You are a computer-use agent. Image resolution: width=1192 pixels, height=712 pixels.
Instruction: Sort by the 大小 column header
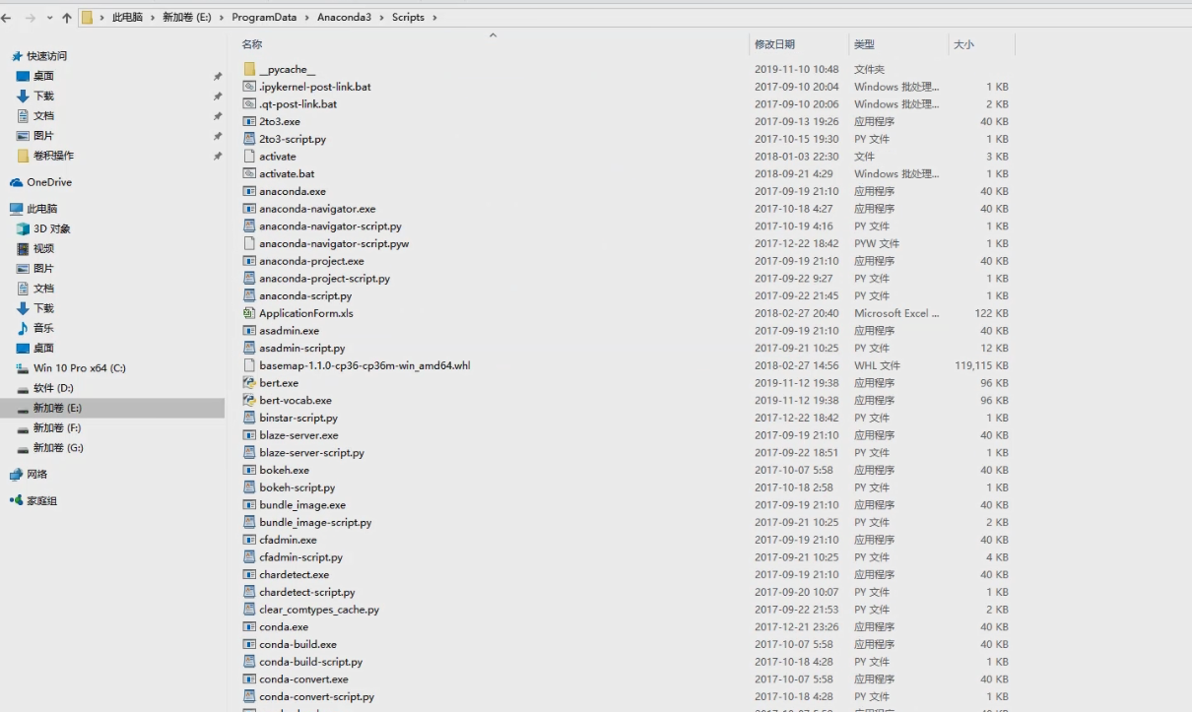tap(963, 44)
